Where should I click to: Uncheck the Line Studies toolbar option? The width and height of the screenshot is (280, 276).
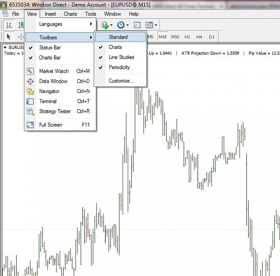121,57
